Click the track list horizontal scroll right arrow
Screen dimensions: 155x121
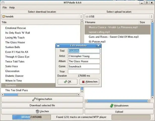(79, 95)
